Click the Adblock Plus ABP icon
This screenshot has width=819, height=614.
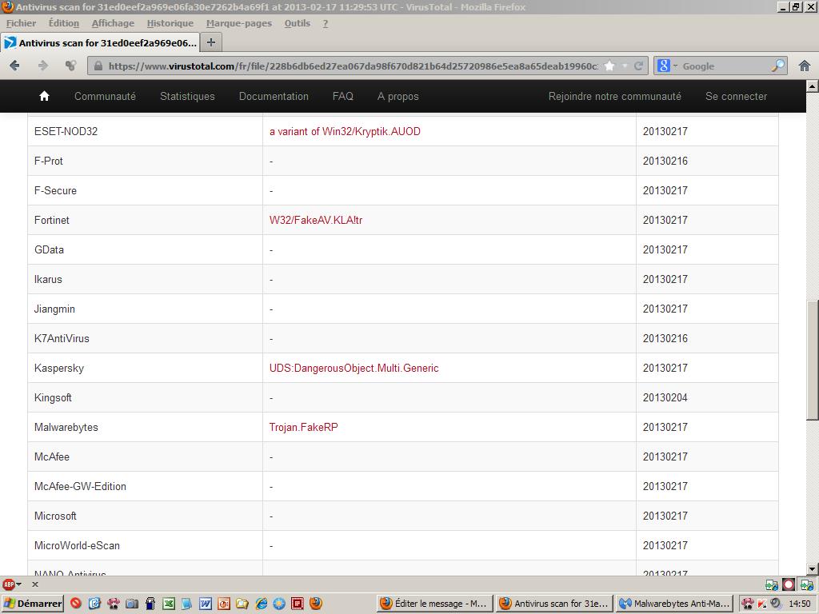[8, 584]
